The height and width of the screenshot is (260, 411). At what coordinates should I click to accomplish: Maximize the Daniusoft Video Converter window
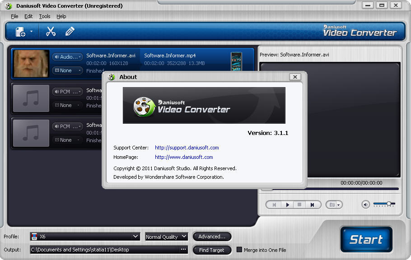coord(382,5)
